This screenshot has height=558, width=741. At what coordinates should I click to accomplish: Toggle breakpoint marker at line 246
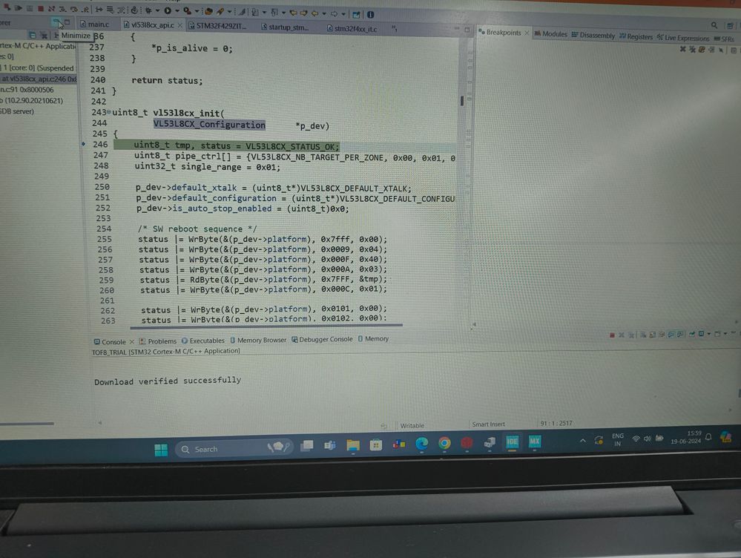click(x=84, y=144)
